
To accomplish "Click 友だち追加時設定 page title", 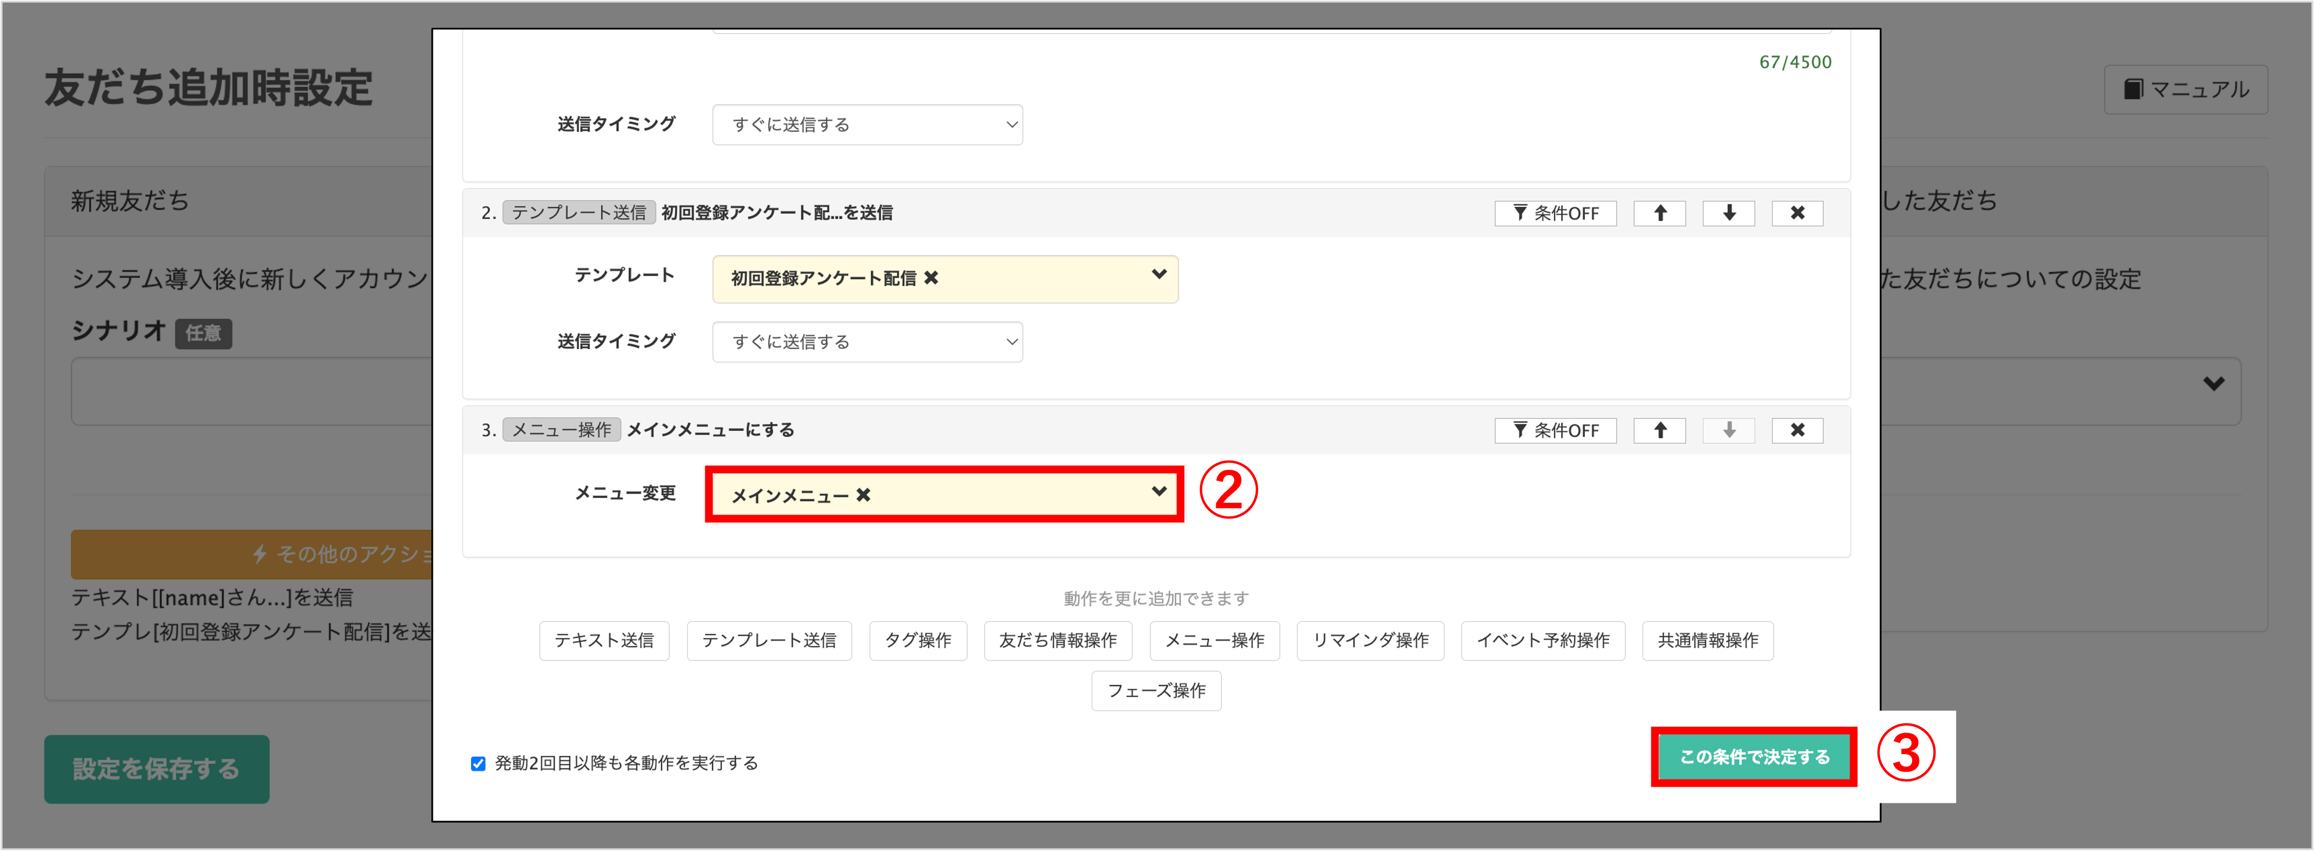I will (208, 88).
